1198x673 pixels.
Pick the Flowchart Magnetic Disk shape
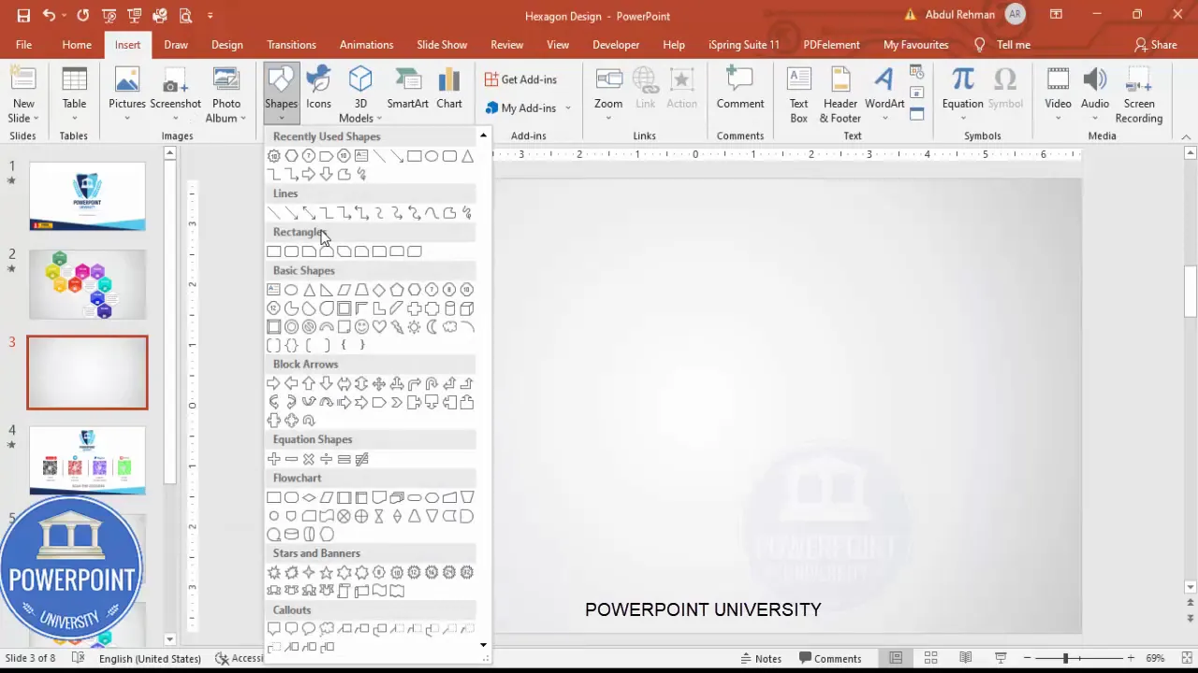[x=291, y=535]
